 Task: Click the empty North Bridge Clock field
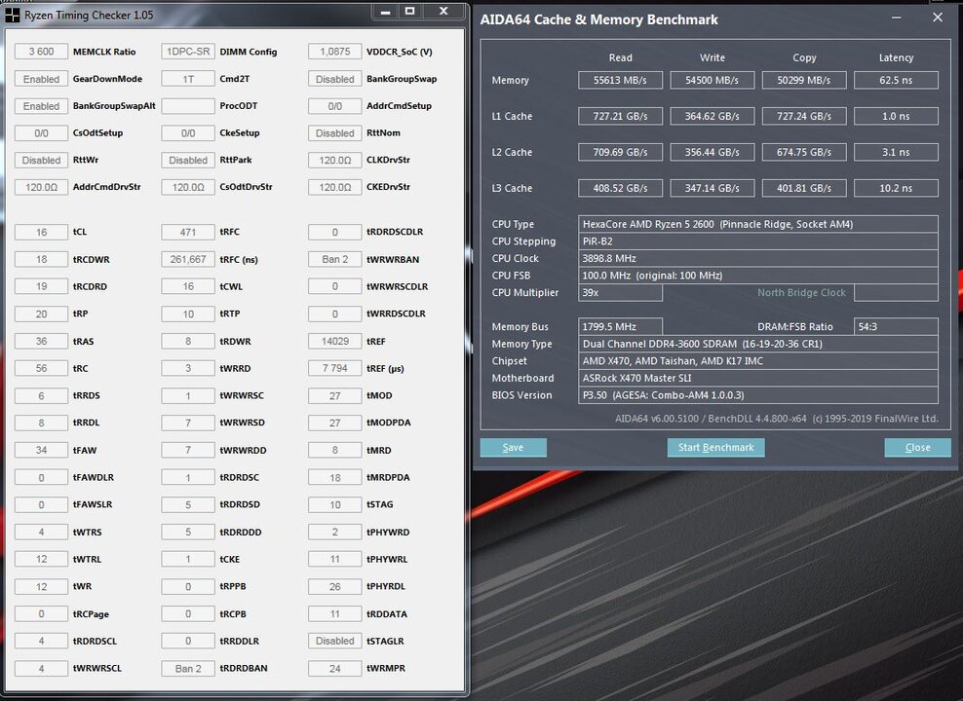(896, 292)
